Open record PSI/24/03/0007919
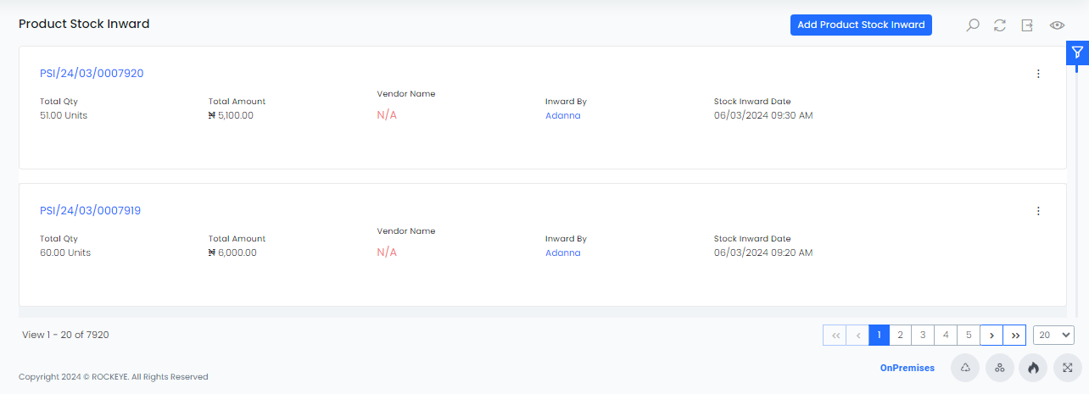The height and width of the screenshot is (394, 1089). (90, 211)
